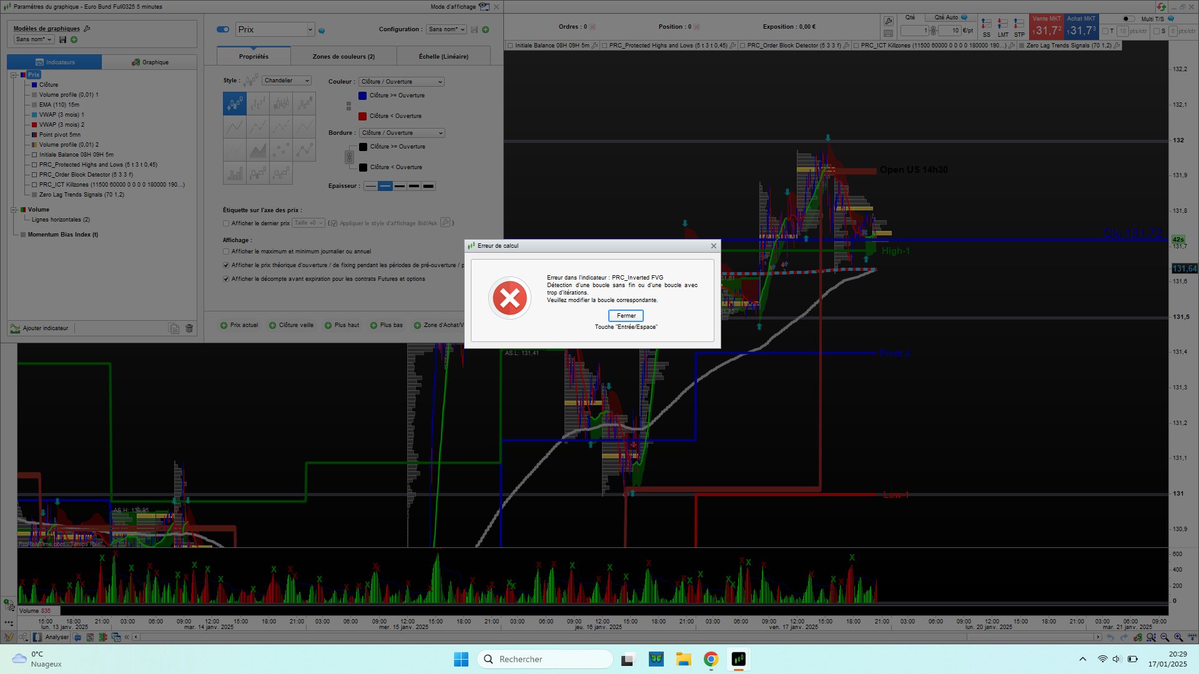Collapse the Prix tree node
The image size is (1199, 674).
(x=14, y=75)
